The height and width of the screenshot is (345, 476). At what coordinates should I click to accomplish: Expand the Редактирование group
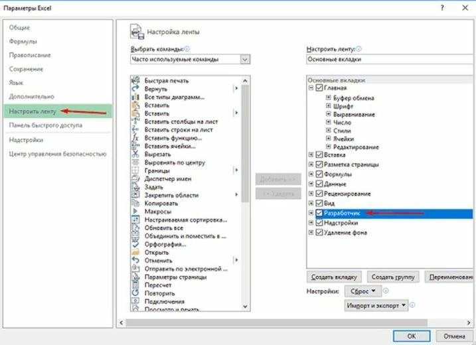click(x=328, y=147)
